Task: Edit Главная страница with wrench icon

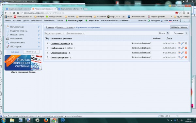Action: 183,43
